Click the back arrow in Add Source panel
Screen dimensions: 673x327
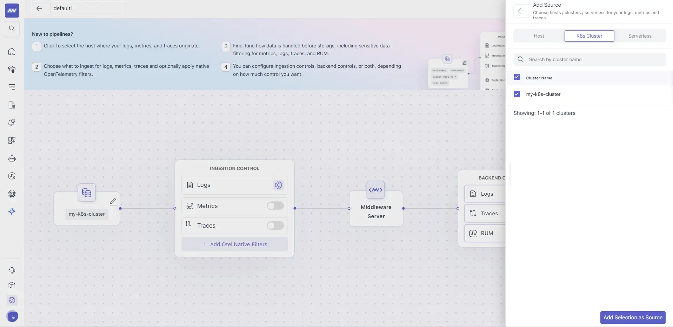coord(521,11)
